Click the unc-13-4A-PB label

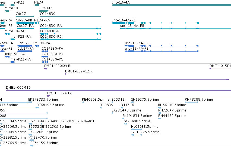137,48
